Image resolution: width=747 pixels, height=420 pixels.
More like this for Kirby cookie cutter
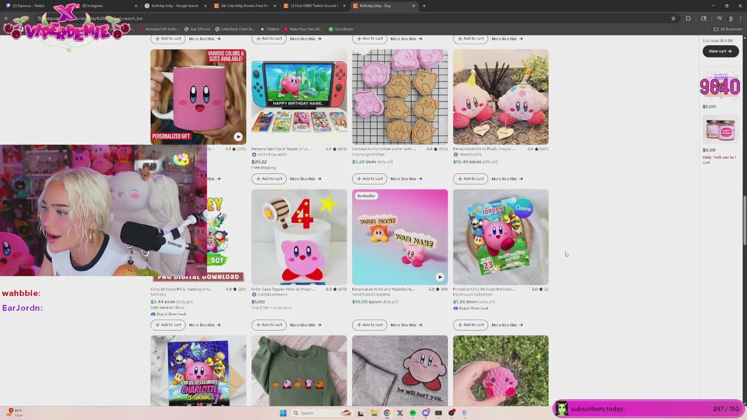point(406,178)
